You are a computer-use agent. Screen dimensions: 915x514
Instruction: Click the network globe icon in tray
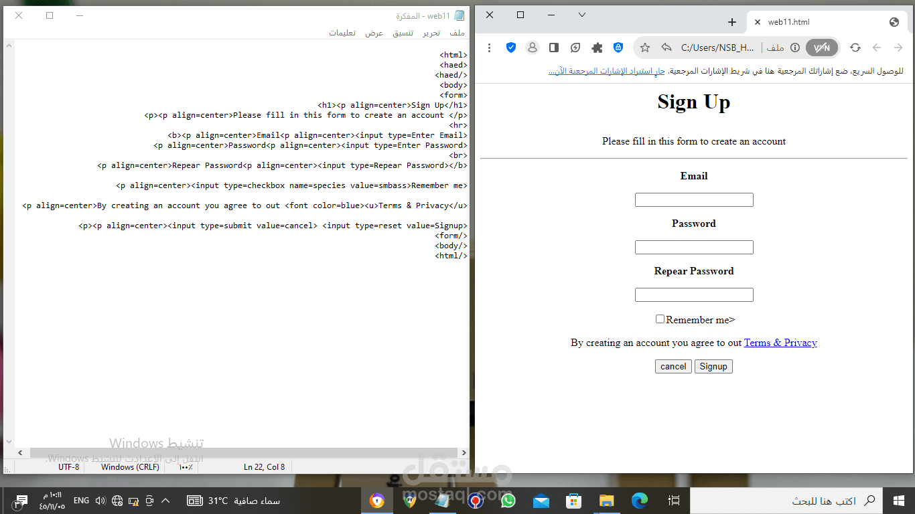click(117, 501)
